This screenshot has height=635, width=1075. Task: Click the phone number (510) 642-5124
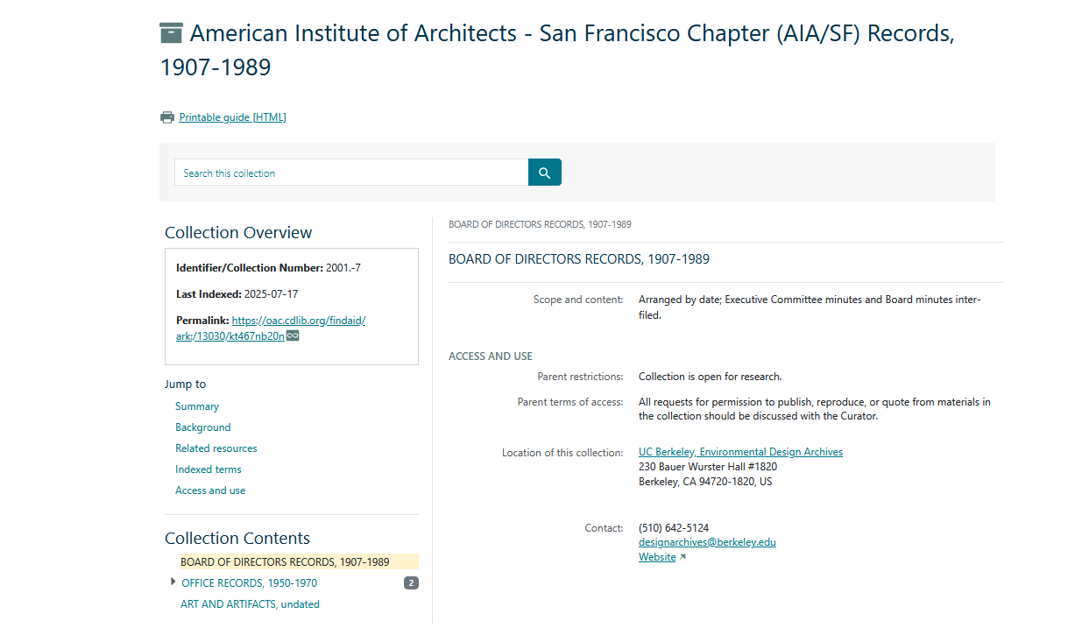[x=674, y=528]
